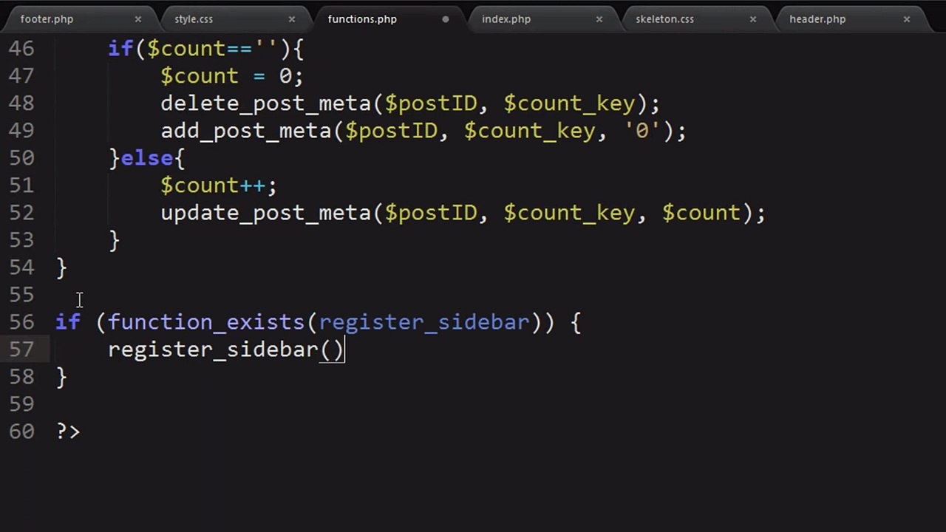Click line number 58 in gutter
The width and height of the screenshot is (946, 532).
click(21, 377)
